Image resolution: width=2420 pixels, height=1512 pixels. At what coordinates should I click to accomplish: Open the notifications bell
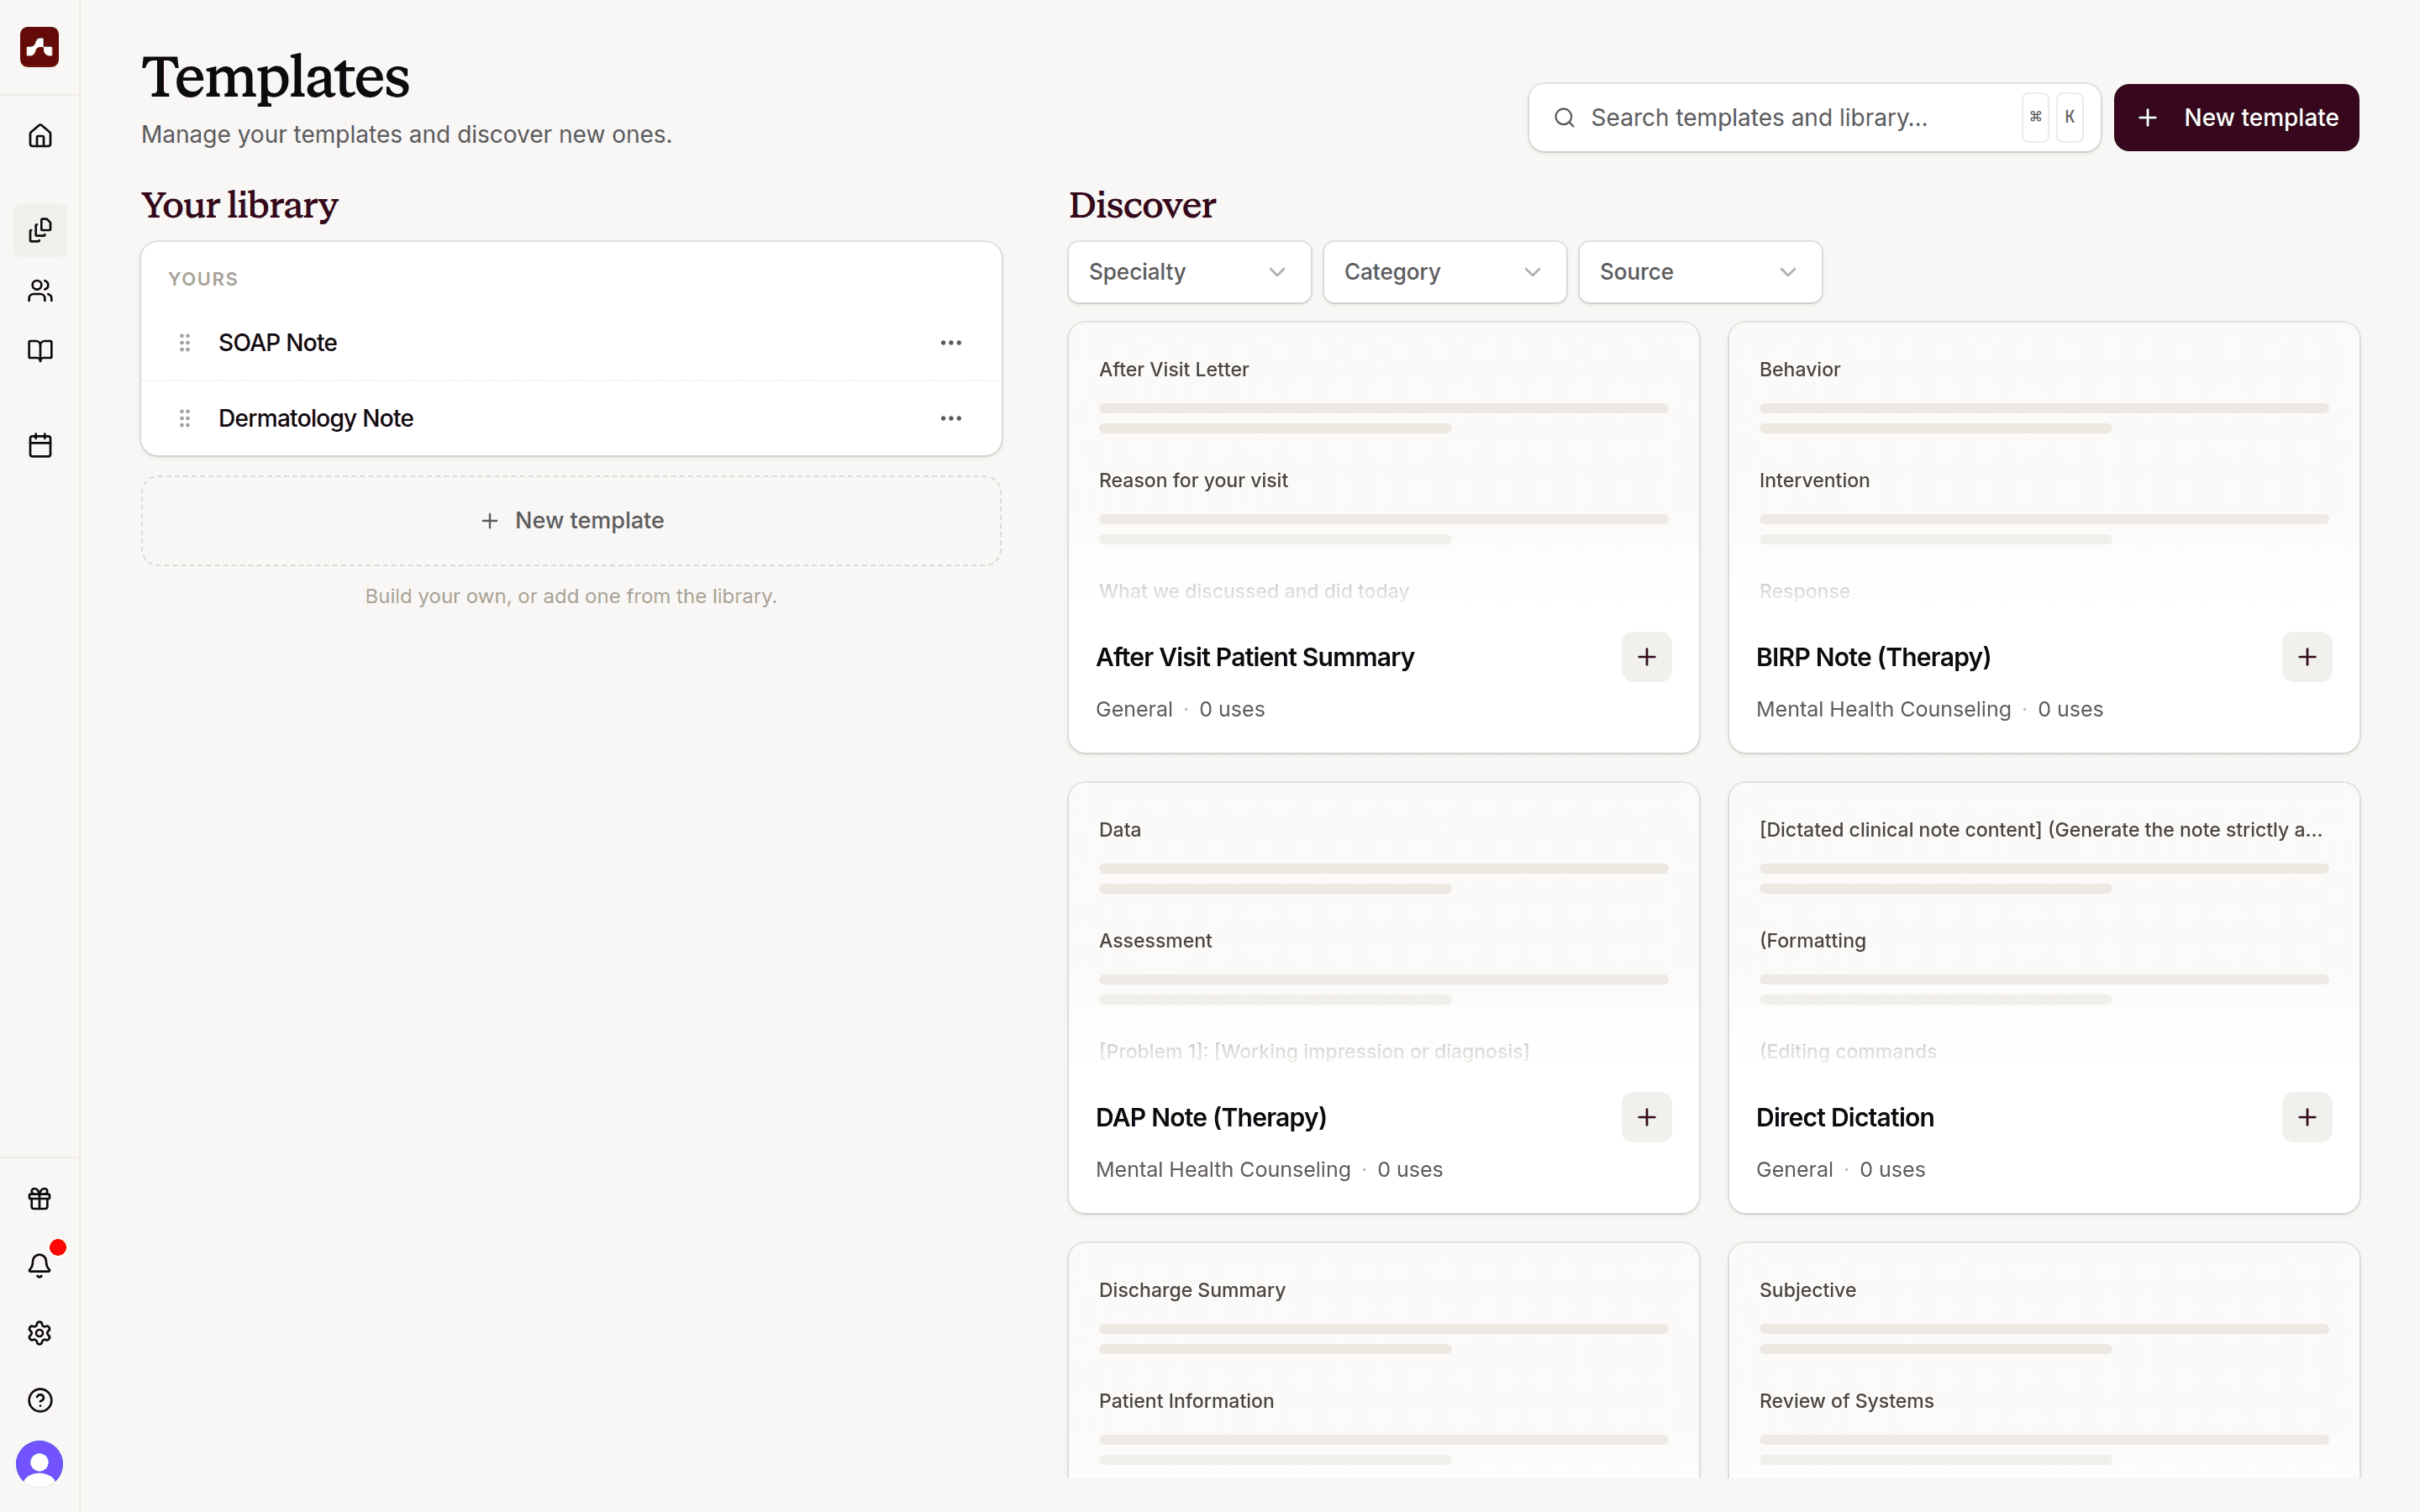[40, 1265]
